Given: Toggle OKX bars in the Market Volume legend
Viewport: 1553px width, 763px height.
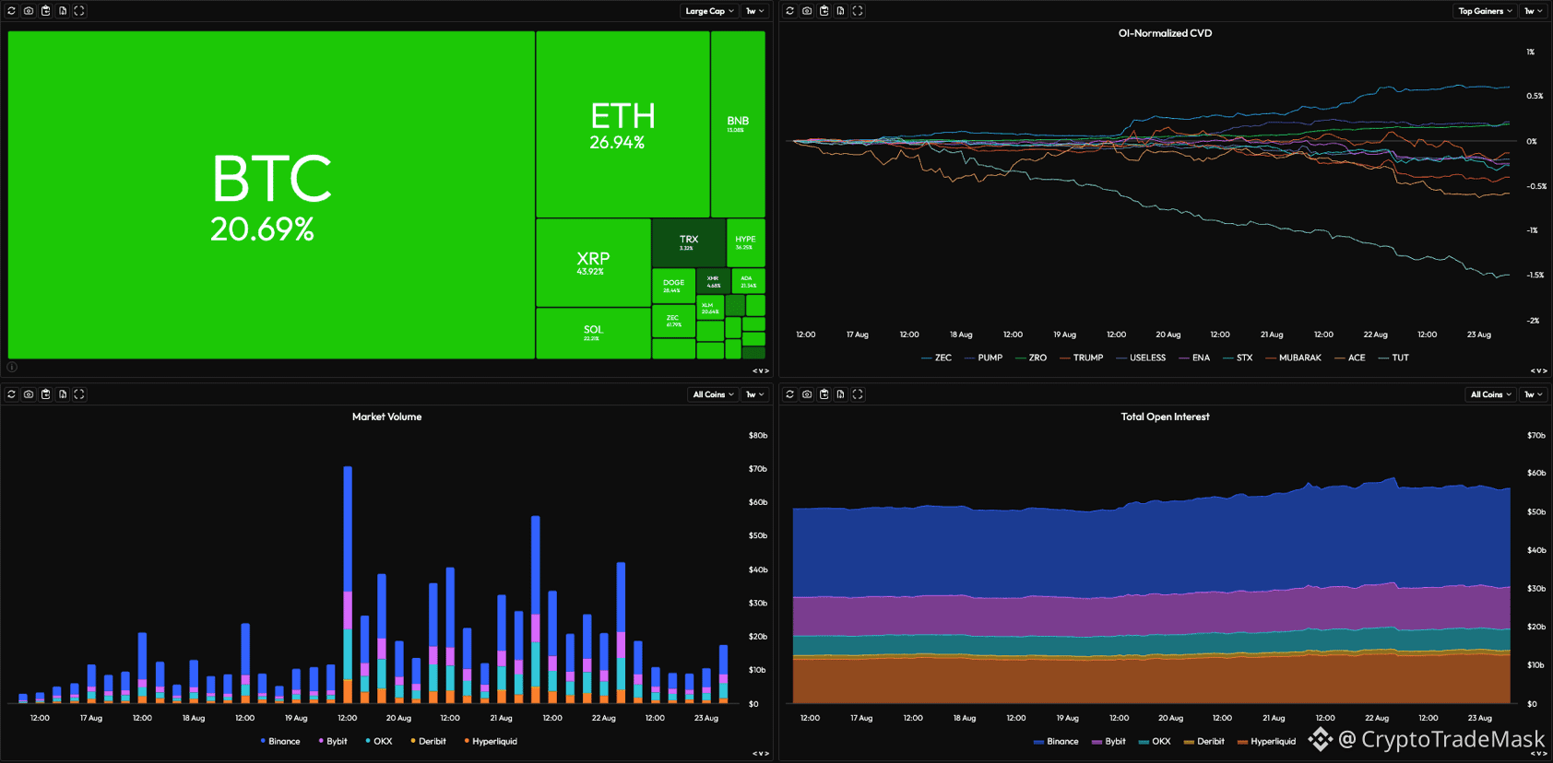Looking at the screenshot, I should (379, 741).
